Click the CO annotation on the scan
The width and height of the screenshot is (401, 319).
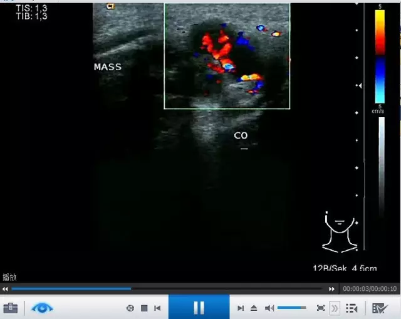pyautogui.click(x=241, y=135)
